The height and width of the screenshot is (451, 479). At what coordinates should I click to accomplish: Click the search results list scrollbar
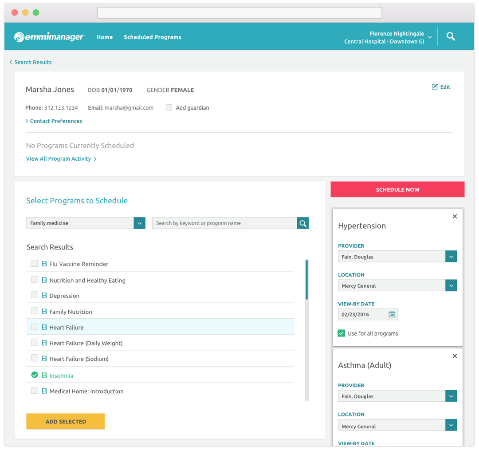click(x=306, y=280)
